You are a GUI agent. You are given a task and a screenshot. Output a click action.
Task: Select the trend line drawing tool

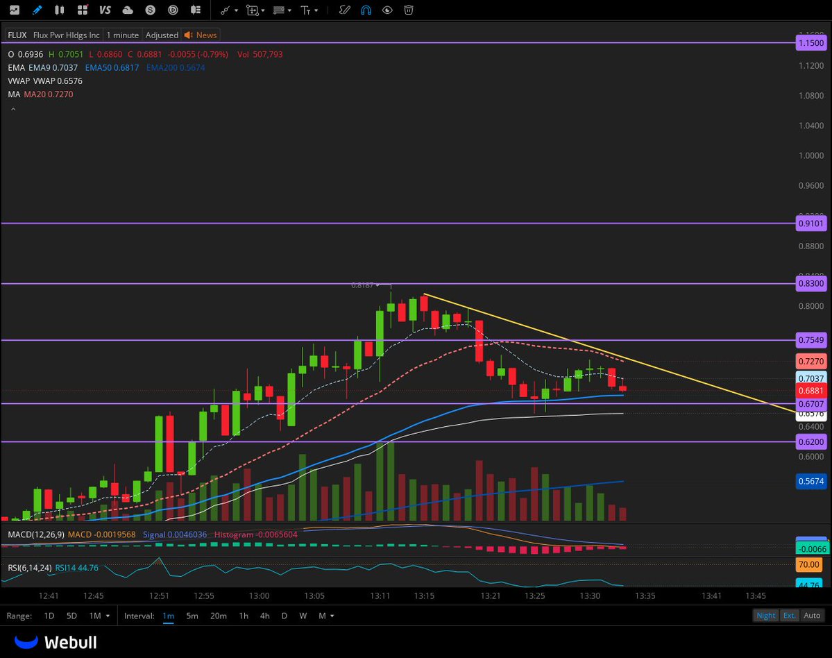[x=225, y=10]
